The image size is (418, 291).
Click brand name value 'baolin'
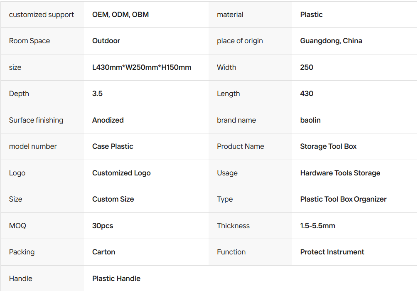coord(310,120)
